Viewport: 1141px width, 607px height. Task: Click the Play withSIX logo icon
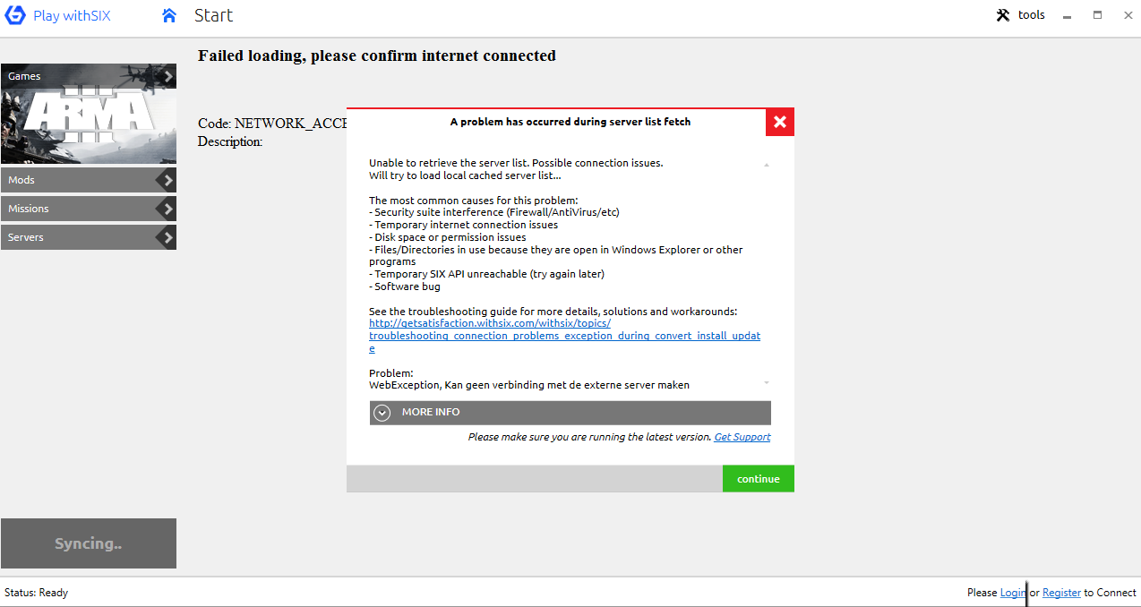point(15,15)
